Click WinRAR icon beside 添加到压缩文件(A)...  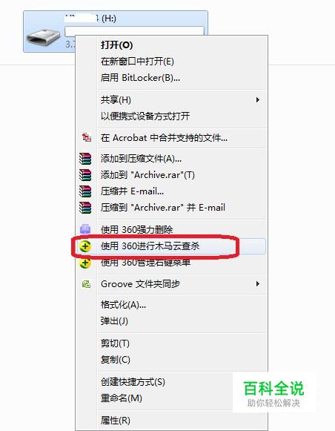point(85,158)
